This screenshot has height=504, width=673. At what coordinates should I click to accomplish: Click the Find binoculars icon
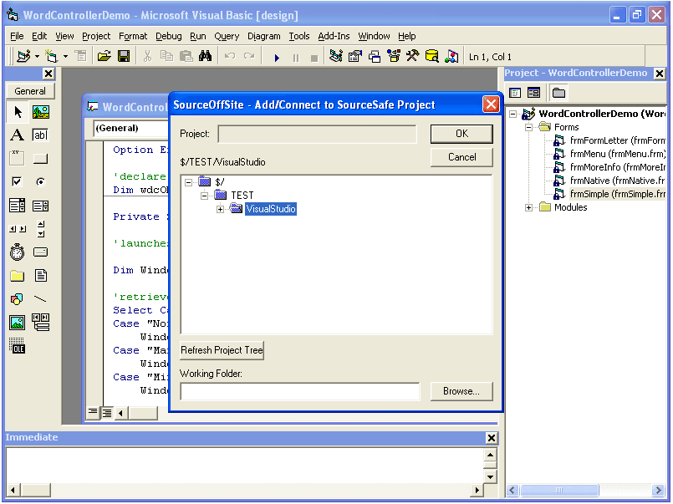coord(205,56)
